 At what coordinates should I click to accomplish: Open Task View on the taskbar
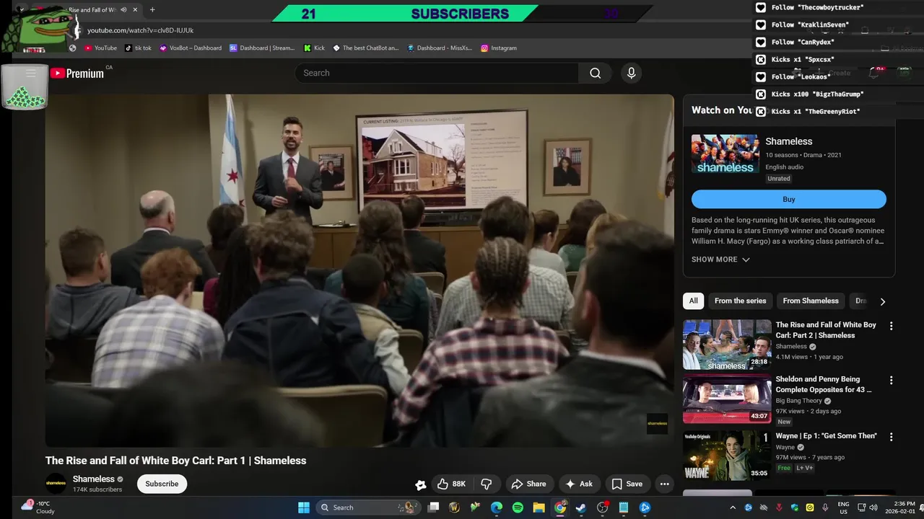[434, 507]
